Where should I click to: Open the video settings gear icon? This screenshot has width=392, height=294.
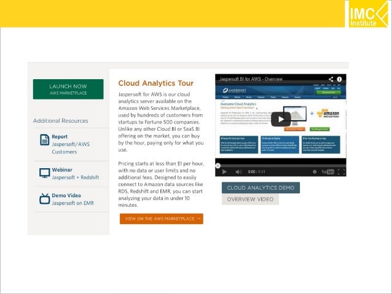click(315, 172)
